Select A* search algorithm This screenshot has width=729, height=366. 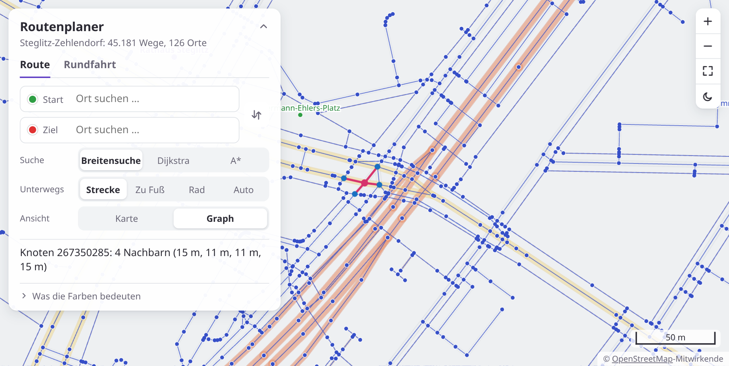(x=236, y=160)
